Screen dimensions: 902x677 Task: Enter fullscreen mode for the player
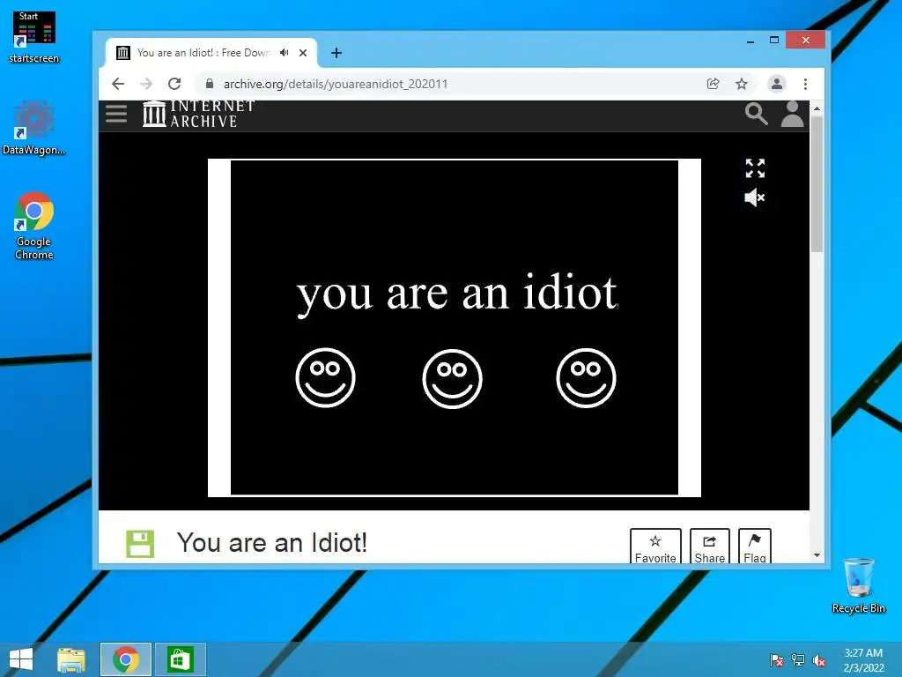click(x=755, y=168)
